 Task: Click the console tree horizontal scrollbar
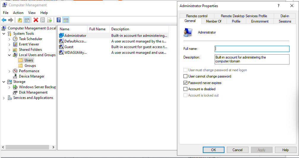click(27, 147)
